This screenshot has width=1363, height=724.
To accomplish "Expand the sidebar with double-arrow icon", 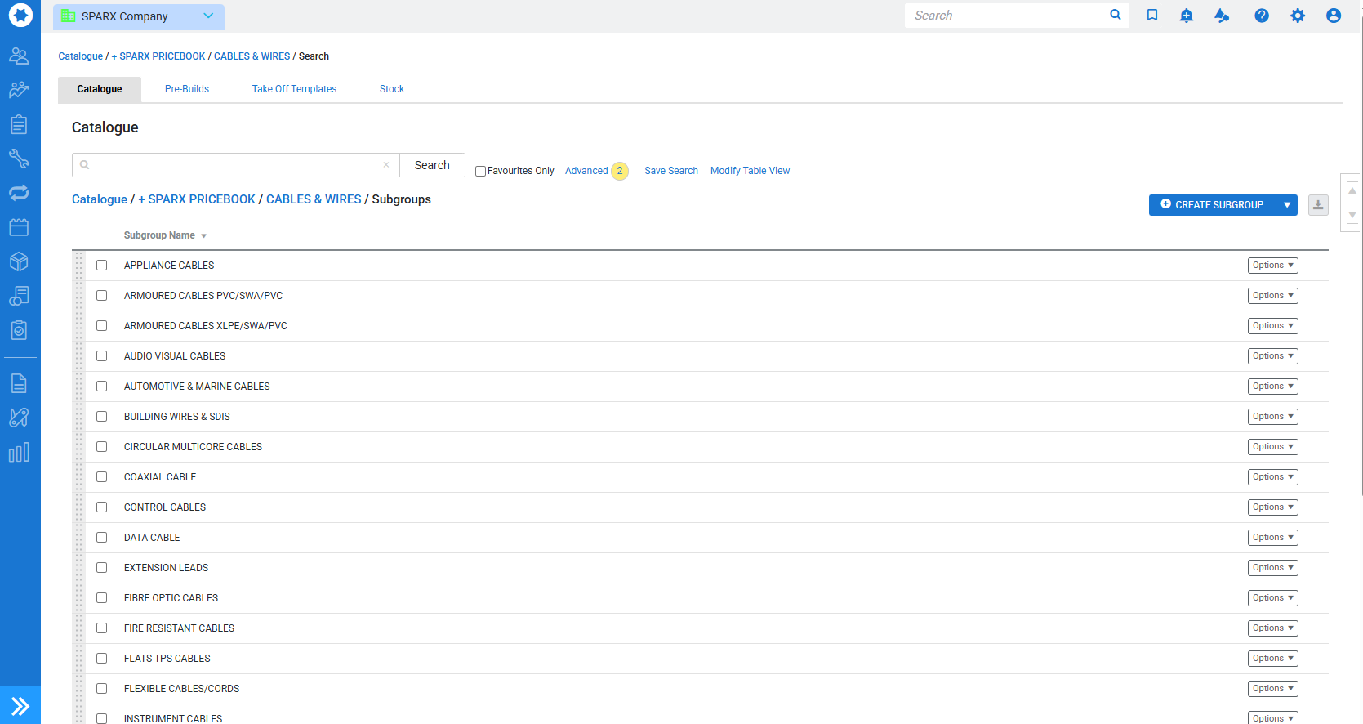I will [x=20, y=705].
